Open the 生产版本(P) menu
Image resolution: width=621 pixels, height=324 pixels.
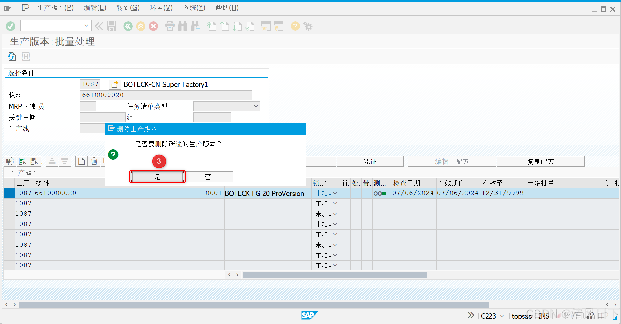tap(55, 8)
